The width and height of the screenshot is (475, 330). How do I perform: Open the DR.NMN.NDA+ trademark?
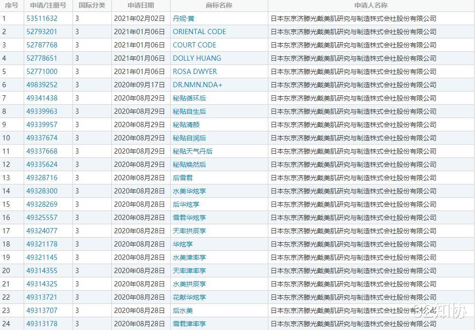[198, 85]
